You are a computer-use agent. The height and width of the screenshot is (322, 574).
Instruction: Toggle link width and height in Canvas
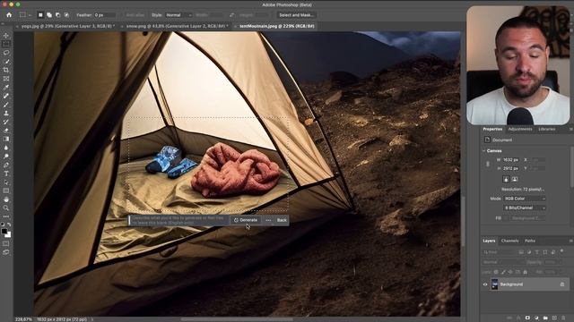(x=488, y=164)
